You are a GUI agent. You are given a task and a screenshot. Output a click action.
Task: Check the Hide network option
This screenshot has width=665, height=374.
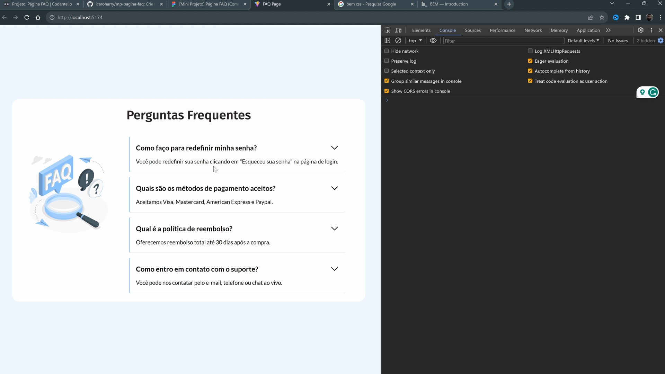[387, 51]
